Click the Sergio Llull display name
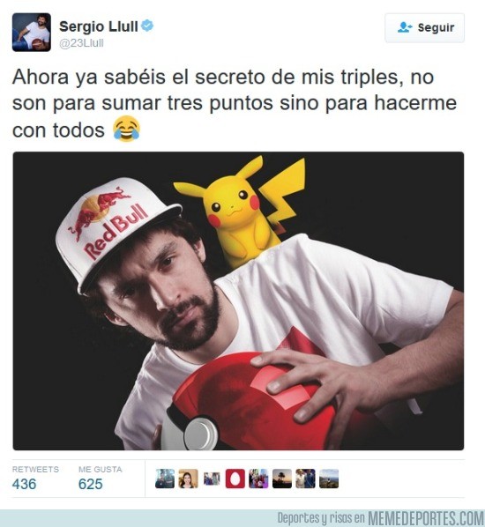The width and height of the screenshot is (485, 527). point(99,26)
